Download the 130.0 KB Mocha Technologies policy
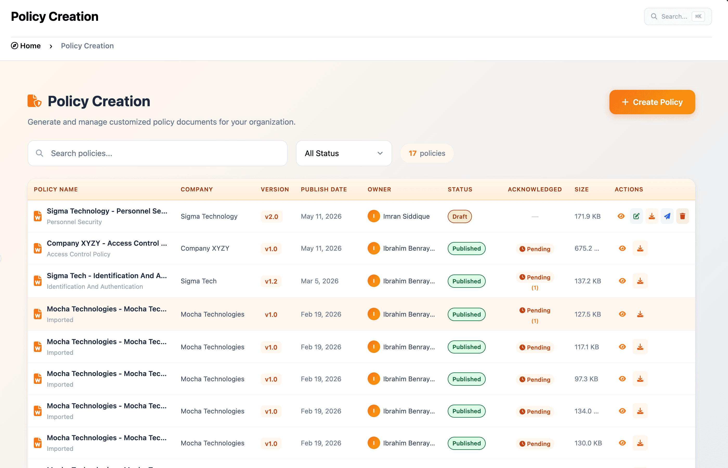 tap(640, 443)
